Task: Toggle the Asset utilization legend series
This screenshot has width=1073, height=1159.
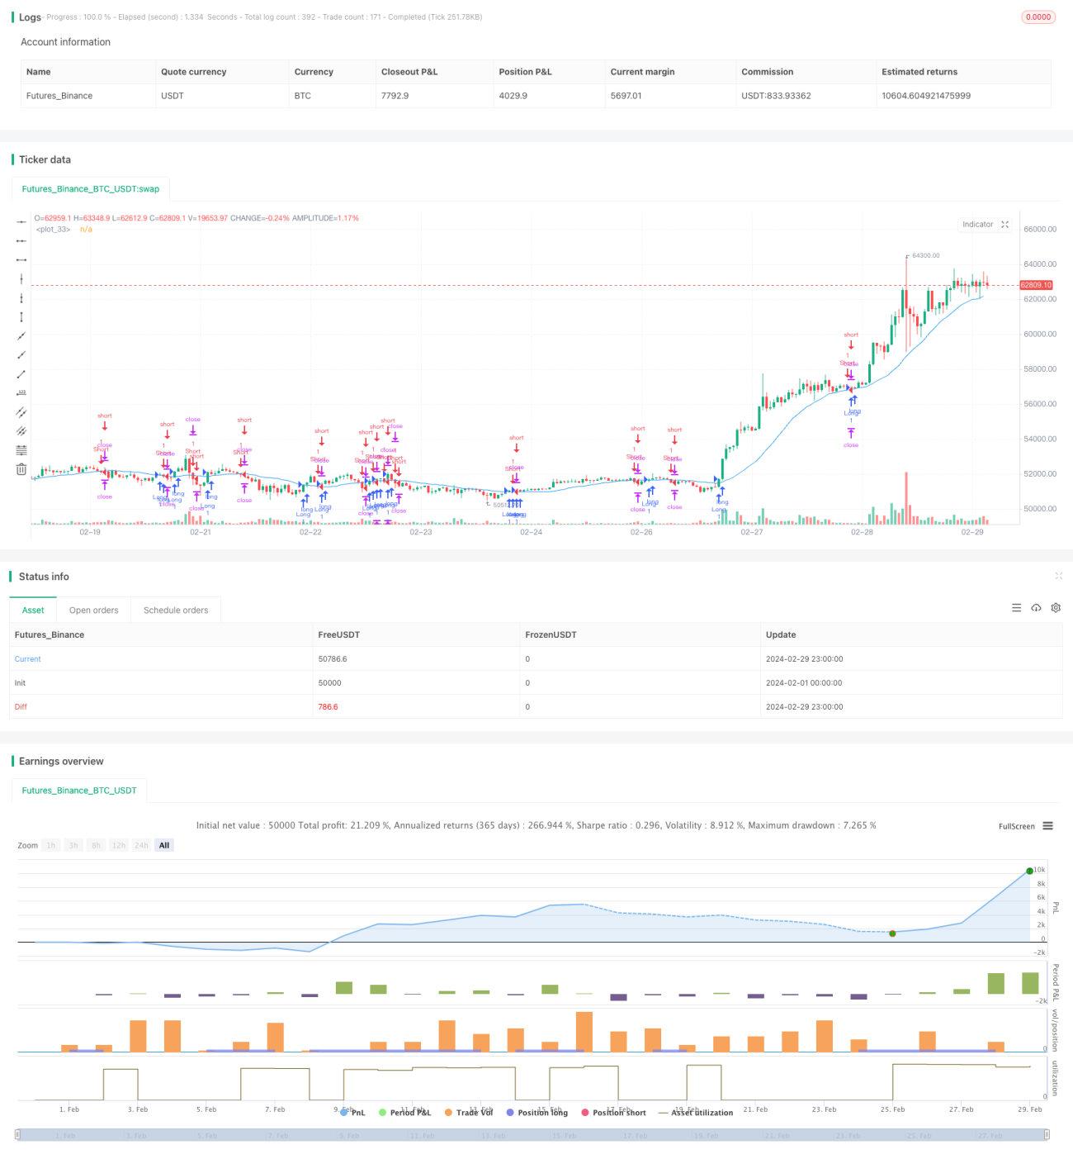Action: (x=696, y=1113)
